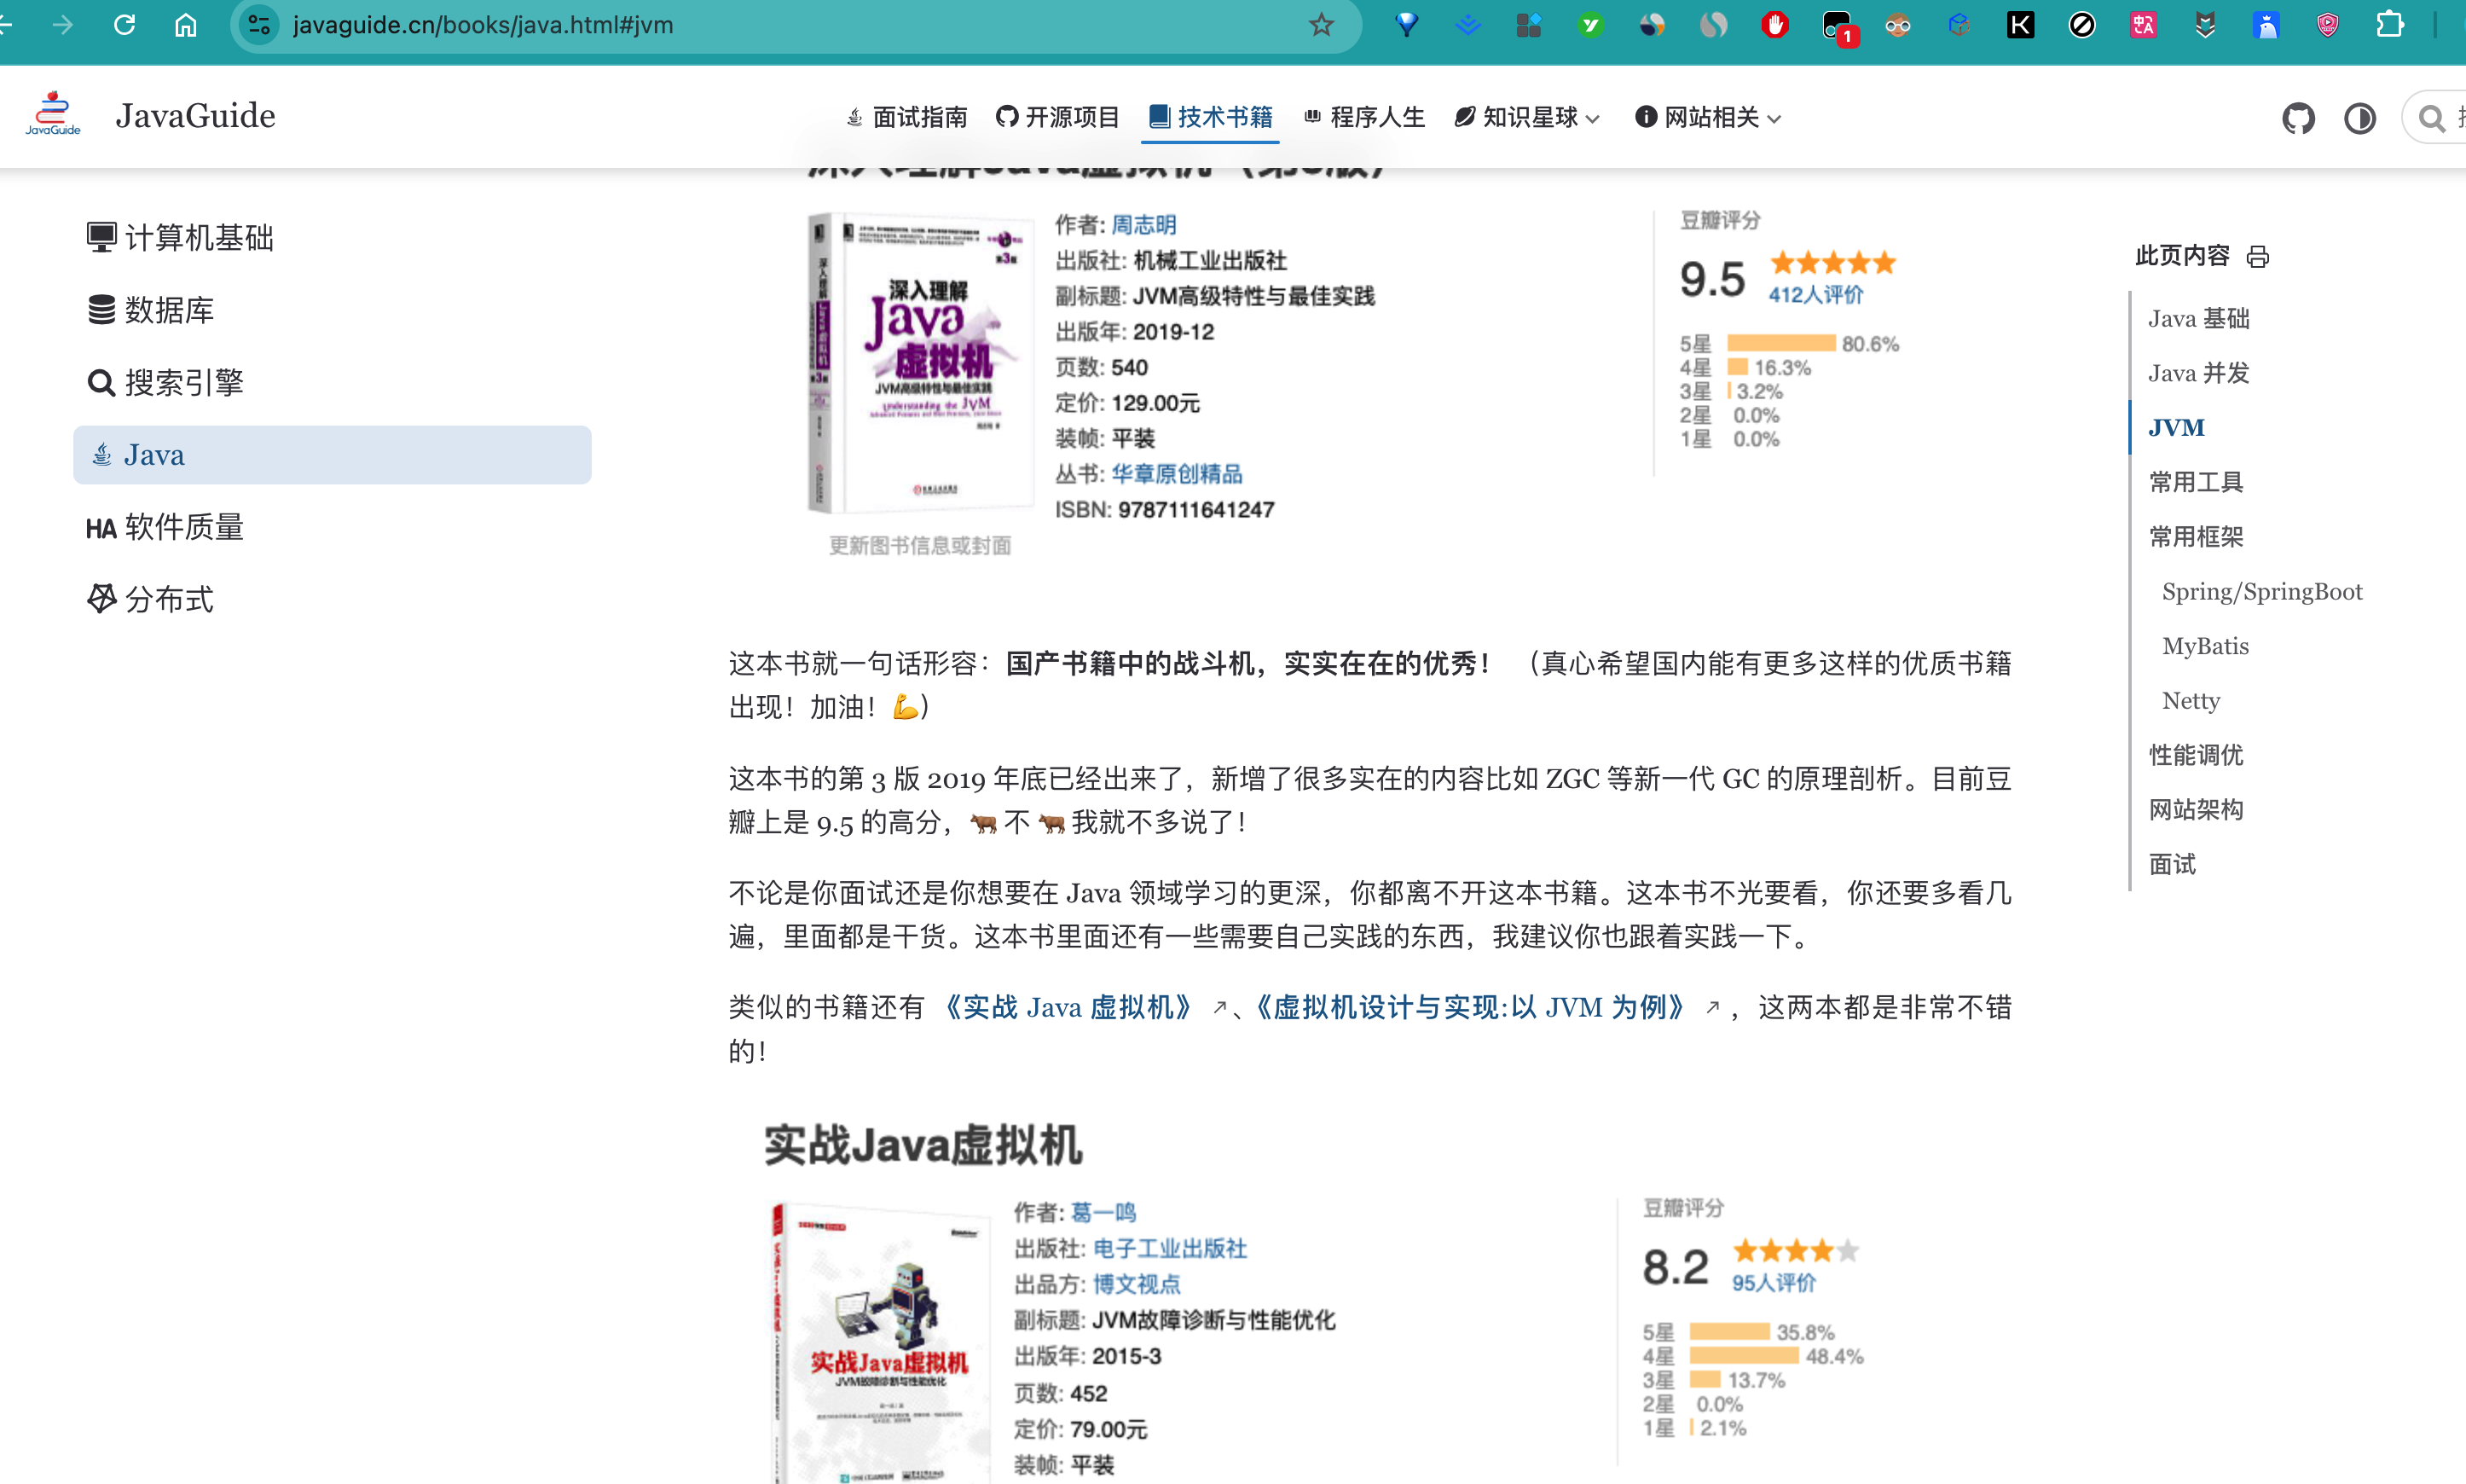Click the 95人评价 rating text
Viewport: 2466px width, 1484px height.
(x=1774, y=1283)
